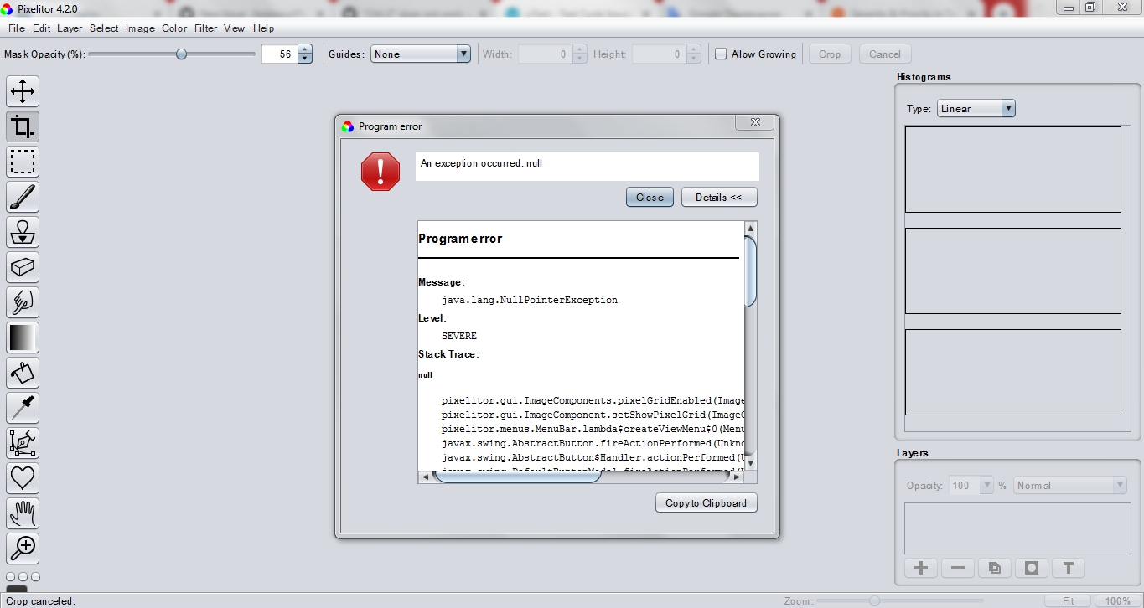The height and width of the screenshot is (608, 1144).
Task: Toggle the Allow Growing checkbox
Action: pos(721,54)
